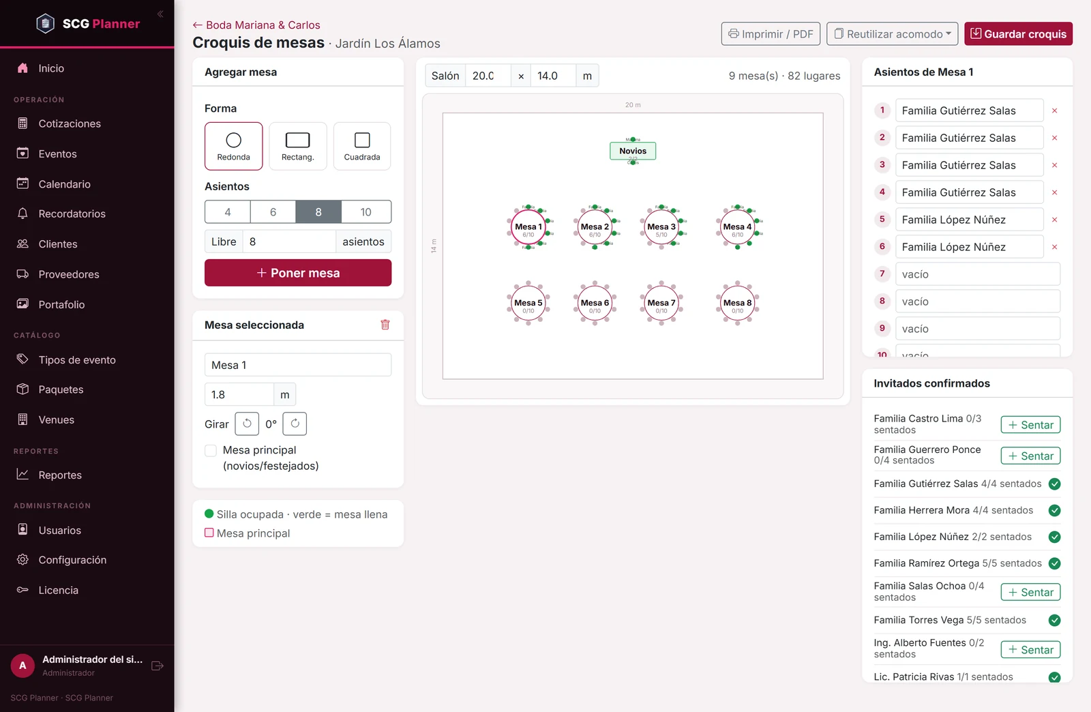Viewport: 1091px width, 712px height.
Task: Set seats to 10
Action: 366,212
